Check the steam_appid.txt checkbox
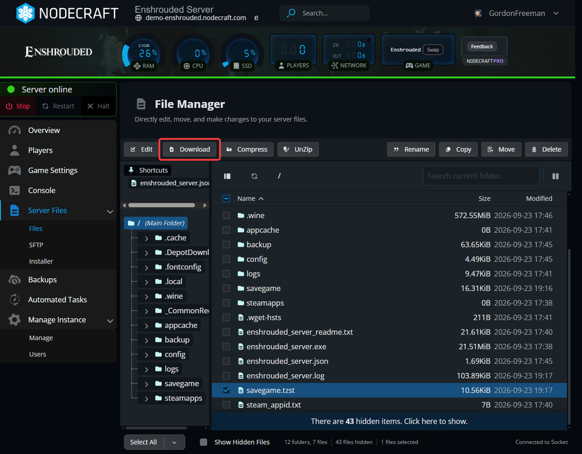The image size is (582, 454). [226, 405]
